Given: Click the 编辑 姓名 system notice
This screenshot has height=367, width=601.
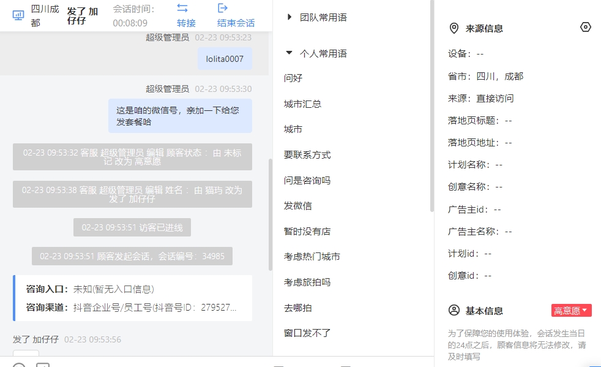Looking at the screenshot, I should click(x=132, y=194).
